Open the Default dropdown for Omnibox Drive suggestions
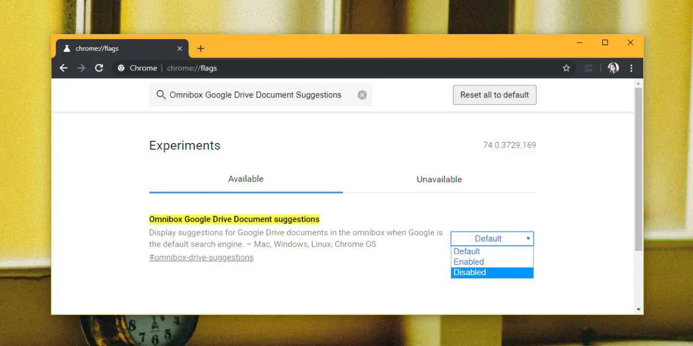The width and height of the screenshot is (693, 346). click(492, 239)
